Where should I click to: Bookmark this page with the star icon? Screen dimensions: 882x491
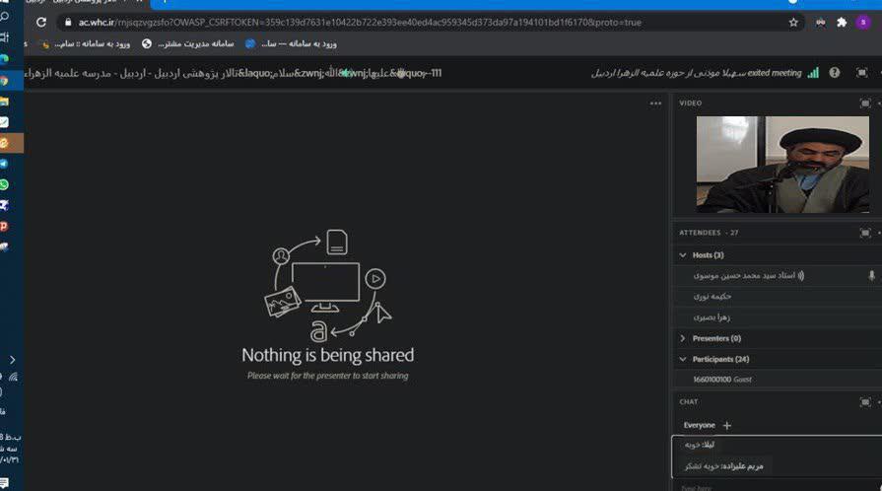[x=793, y=22]
